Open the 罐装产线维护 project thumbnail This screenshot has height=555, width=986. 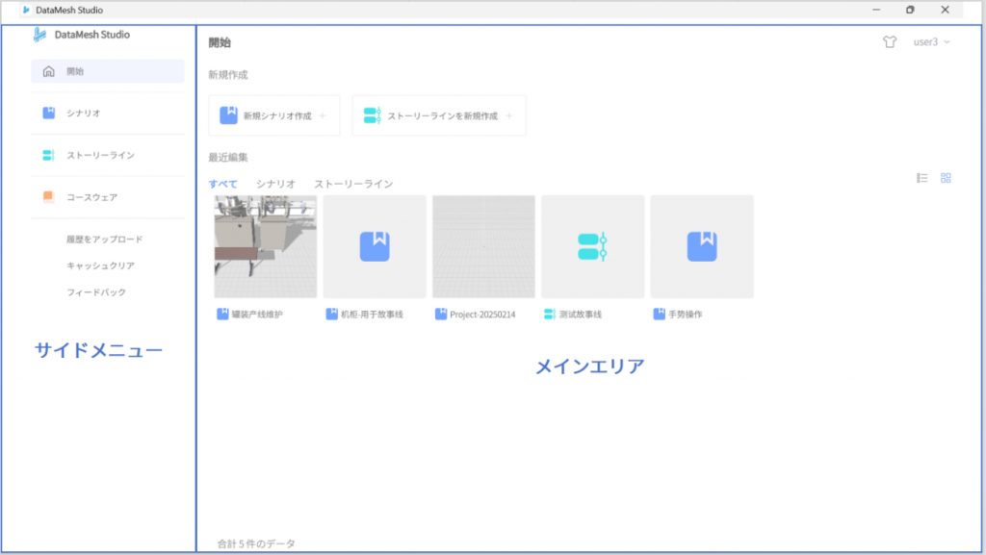(265, 246)
